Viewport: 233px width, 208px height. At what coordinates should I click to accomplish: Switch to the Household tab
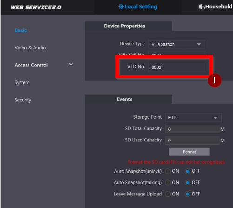coord(215,7)
